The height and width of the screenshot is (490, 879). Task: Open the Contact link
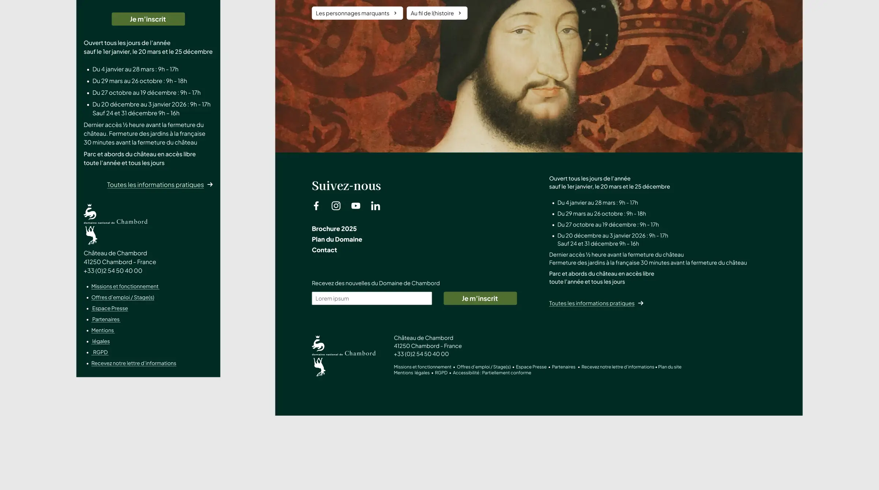click(x=324, y=250)
